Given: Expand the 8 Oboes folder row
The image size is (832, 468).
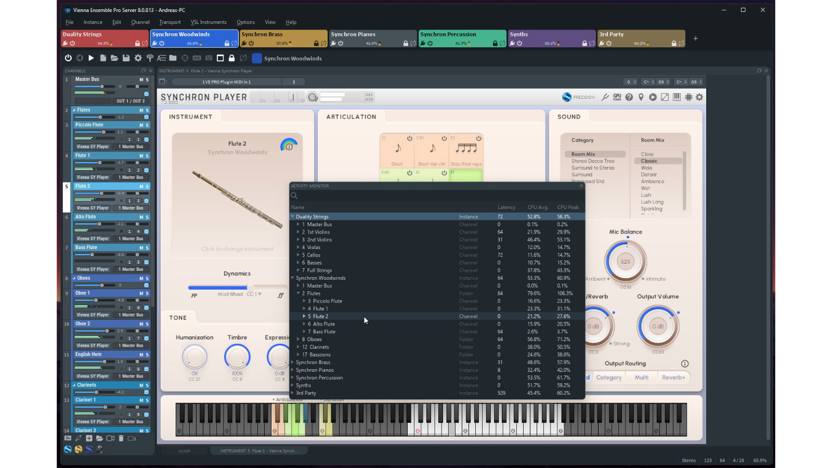Looking at the screenshot, I should point(298,340).
